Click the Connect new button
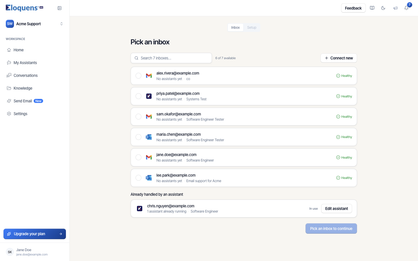 click(339, 58)
